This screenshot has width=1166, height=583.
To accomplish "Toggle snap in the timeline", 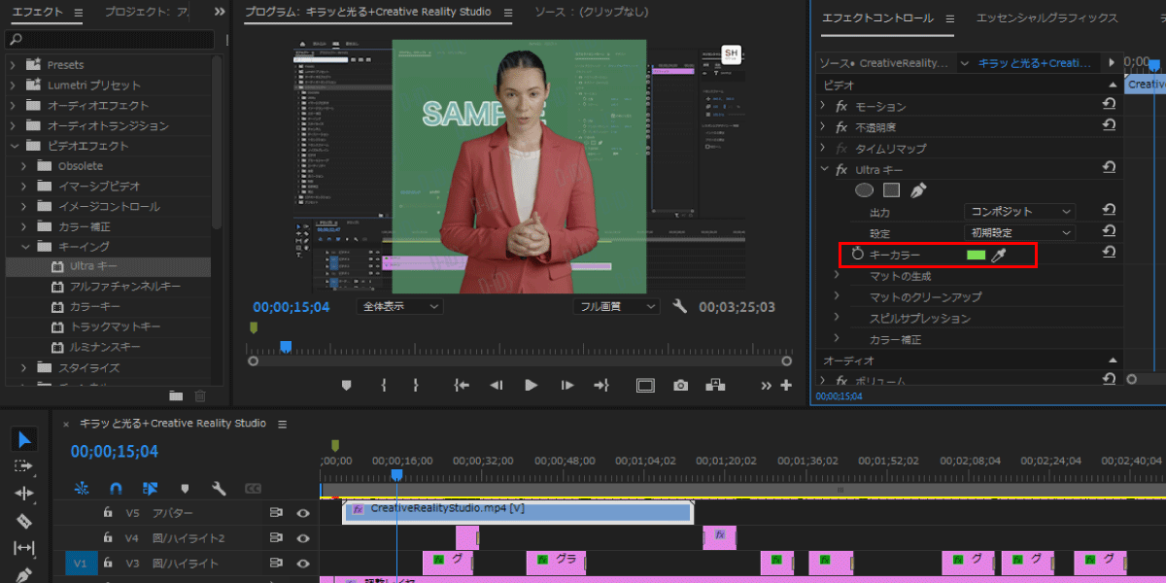I will point(116,488).
